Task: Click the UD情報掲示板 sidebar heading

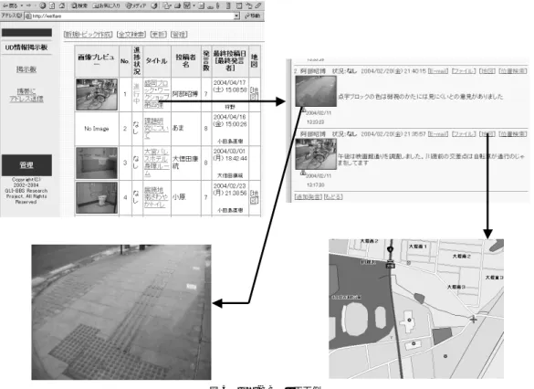Action: pyautogui.click(x=26, y=47)
